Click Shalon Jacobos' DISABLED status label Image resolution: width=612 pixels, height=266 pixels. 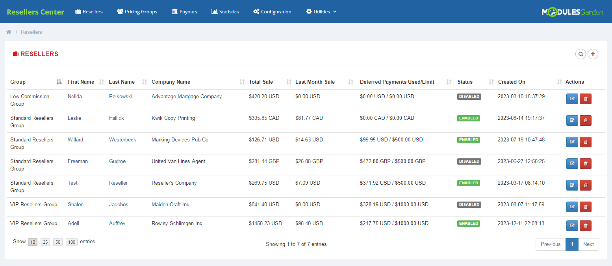coord(469,204)
